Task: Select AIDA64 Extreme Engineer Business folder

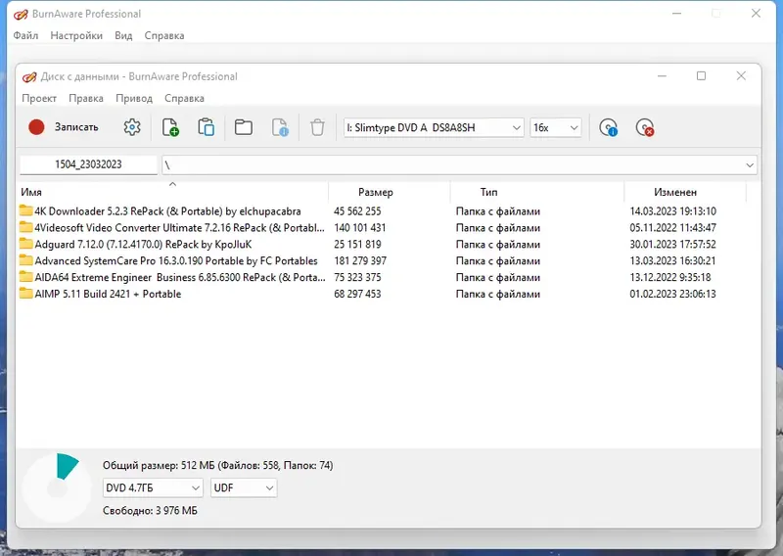Action: [180, 277]
